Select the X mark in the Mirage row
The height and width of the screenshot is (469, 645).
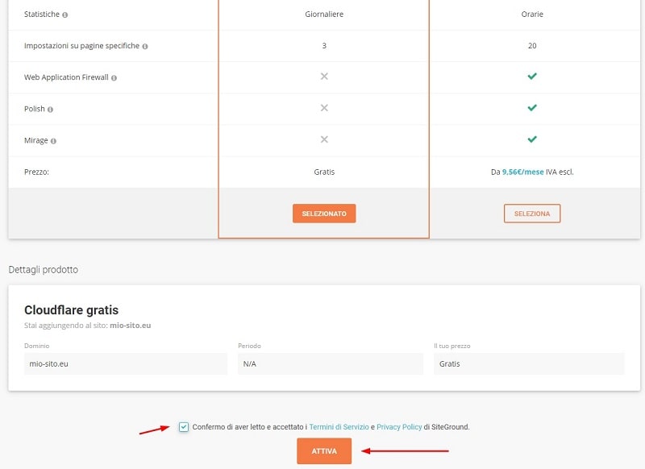pos(324,139)
